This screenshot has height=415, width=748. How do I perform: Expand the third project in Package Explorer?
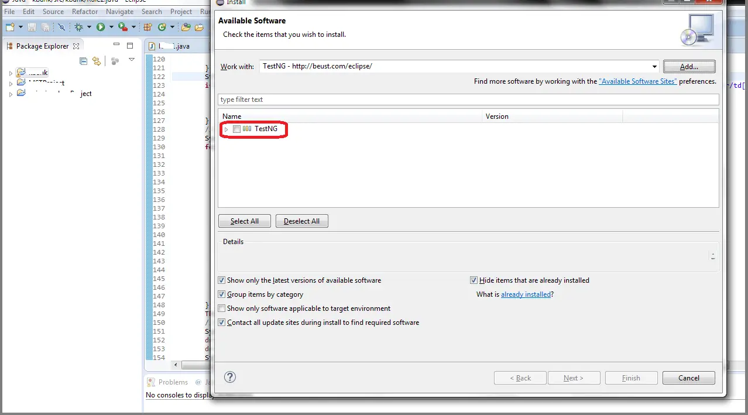point(11,94)
